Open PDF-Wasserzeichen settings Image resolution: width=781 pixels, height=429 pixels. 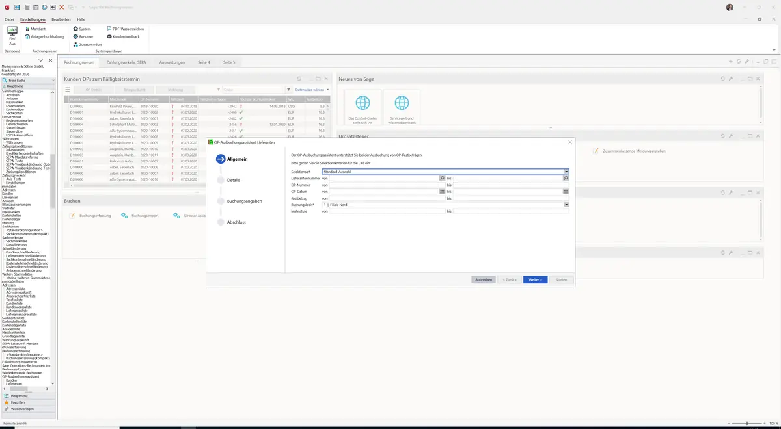pyautogui.click(x=125, y=29)
